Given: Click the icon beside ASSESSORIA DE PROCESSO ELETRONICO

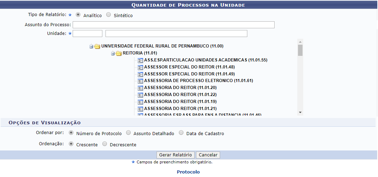Looking at the screenshot, I should pyautogui.click(x=140, y=81).
